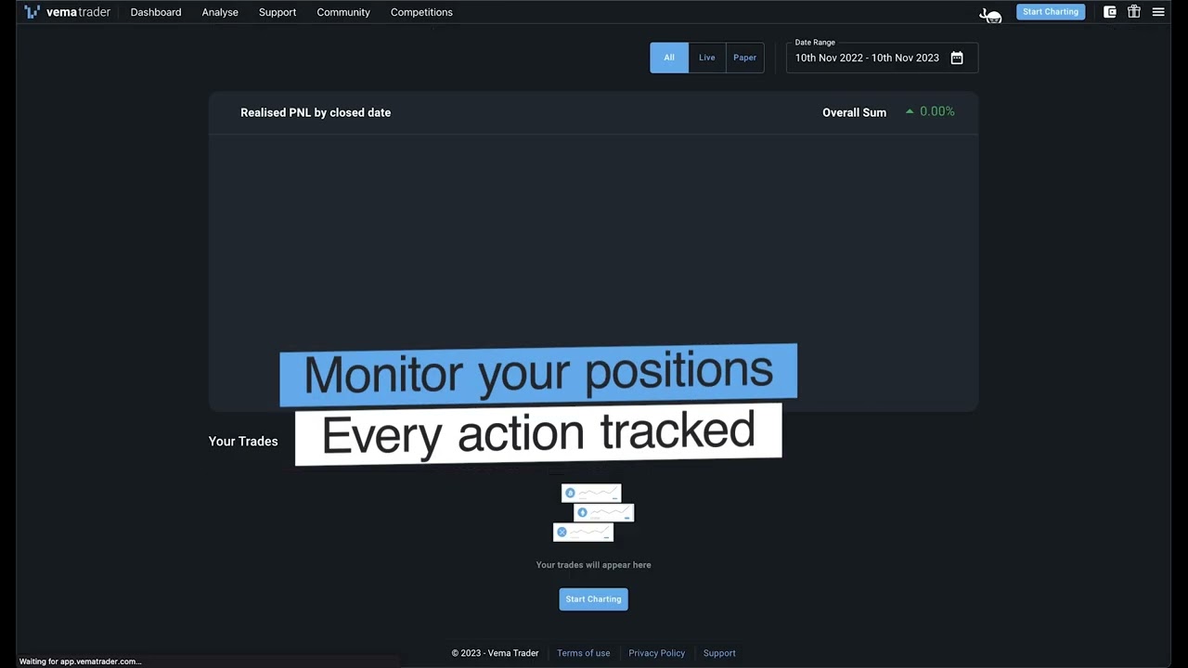This screenshot has width=1188, height=668.
Task: Open the Competitions menu
Action: 421,12
